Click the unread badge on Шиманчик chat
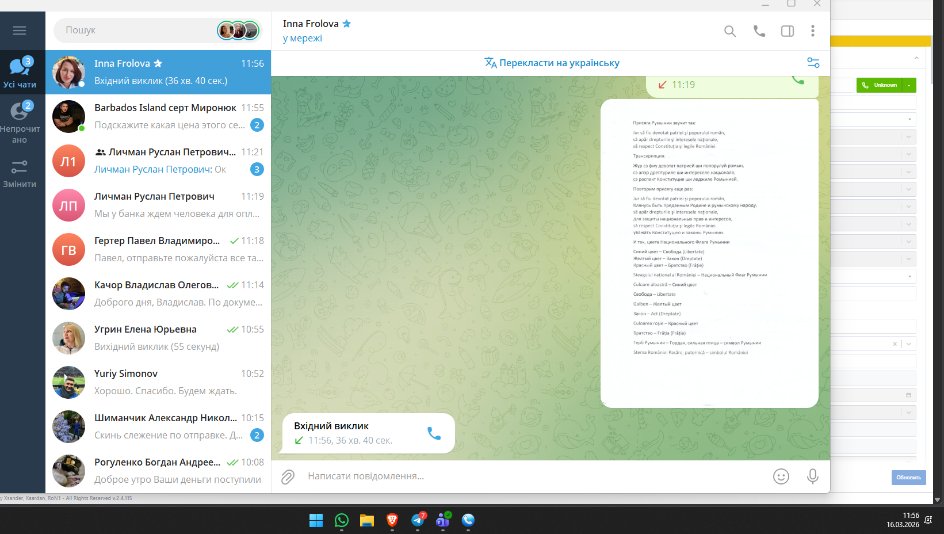This screenshot has height=534, width=944. click(257, 435)
